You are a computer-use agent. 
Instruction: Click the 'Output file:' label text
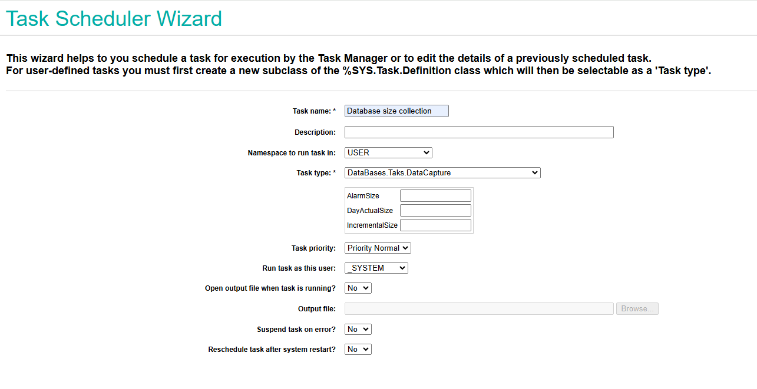click(x=317, y=309)
